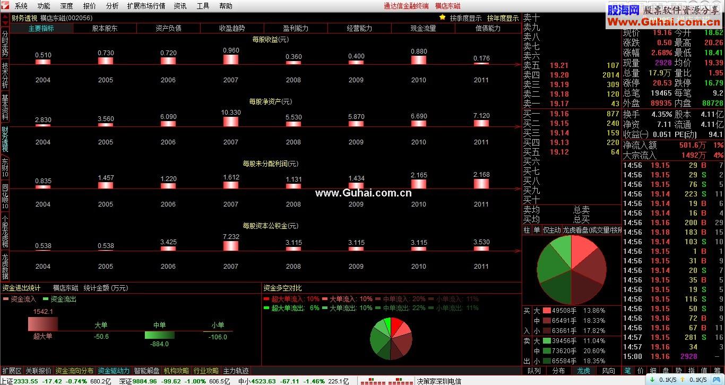
Task: Click the 2007 每股净资产 bar valued 10.330
Action: (x=231, y=122)
